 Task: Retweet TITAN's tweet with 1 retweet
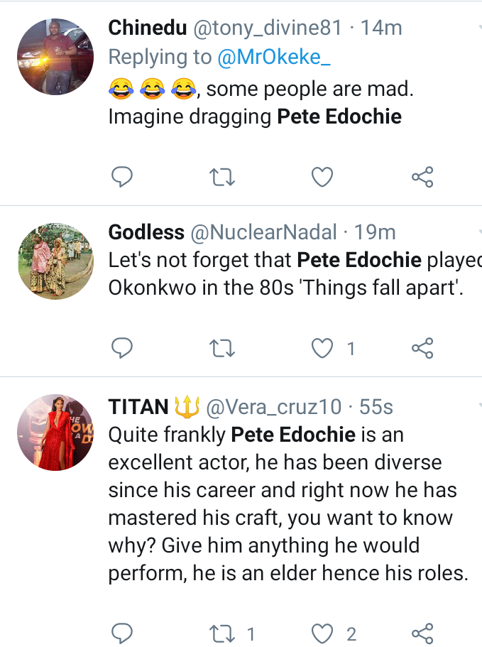coord(223,632)
